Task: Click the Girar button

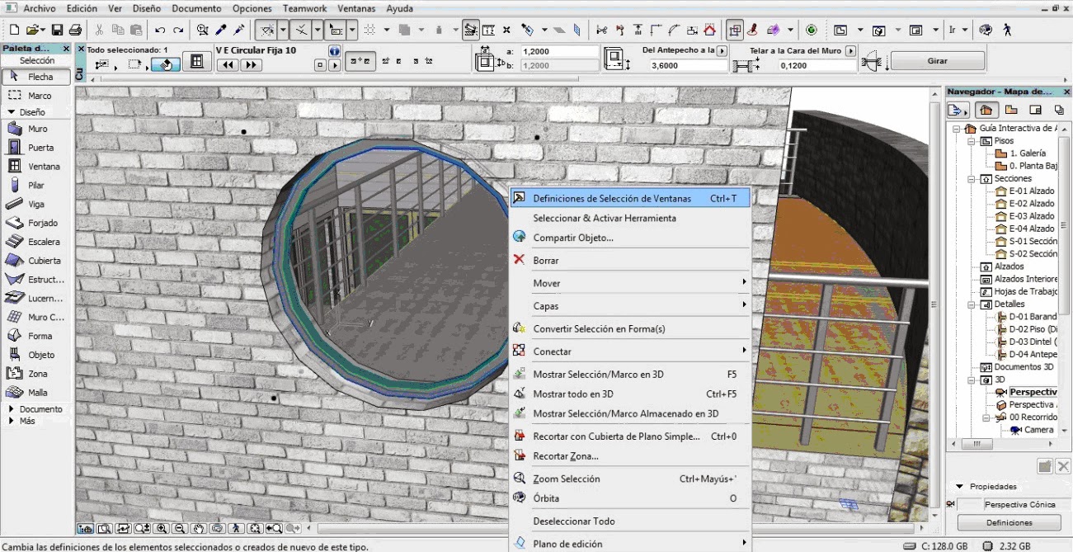Action: click(938, 61)
